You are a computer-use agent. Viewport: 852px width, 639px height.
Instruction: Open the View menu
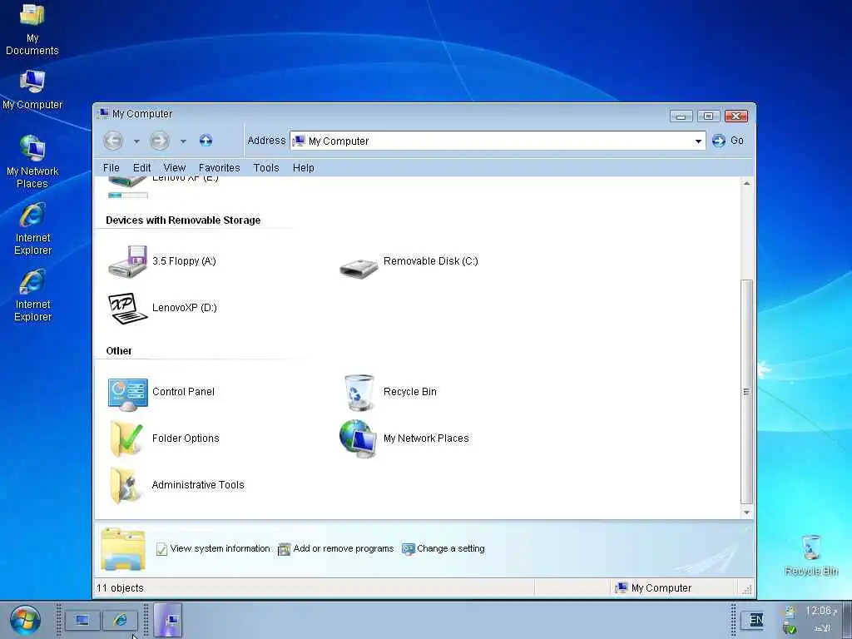click(175, 168)
